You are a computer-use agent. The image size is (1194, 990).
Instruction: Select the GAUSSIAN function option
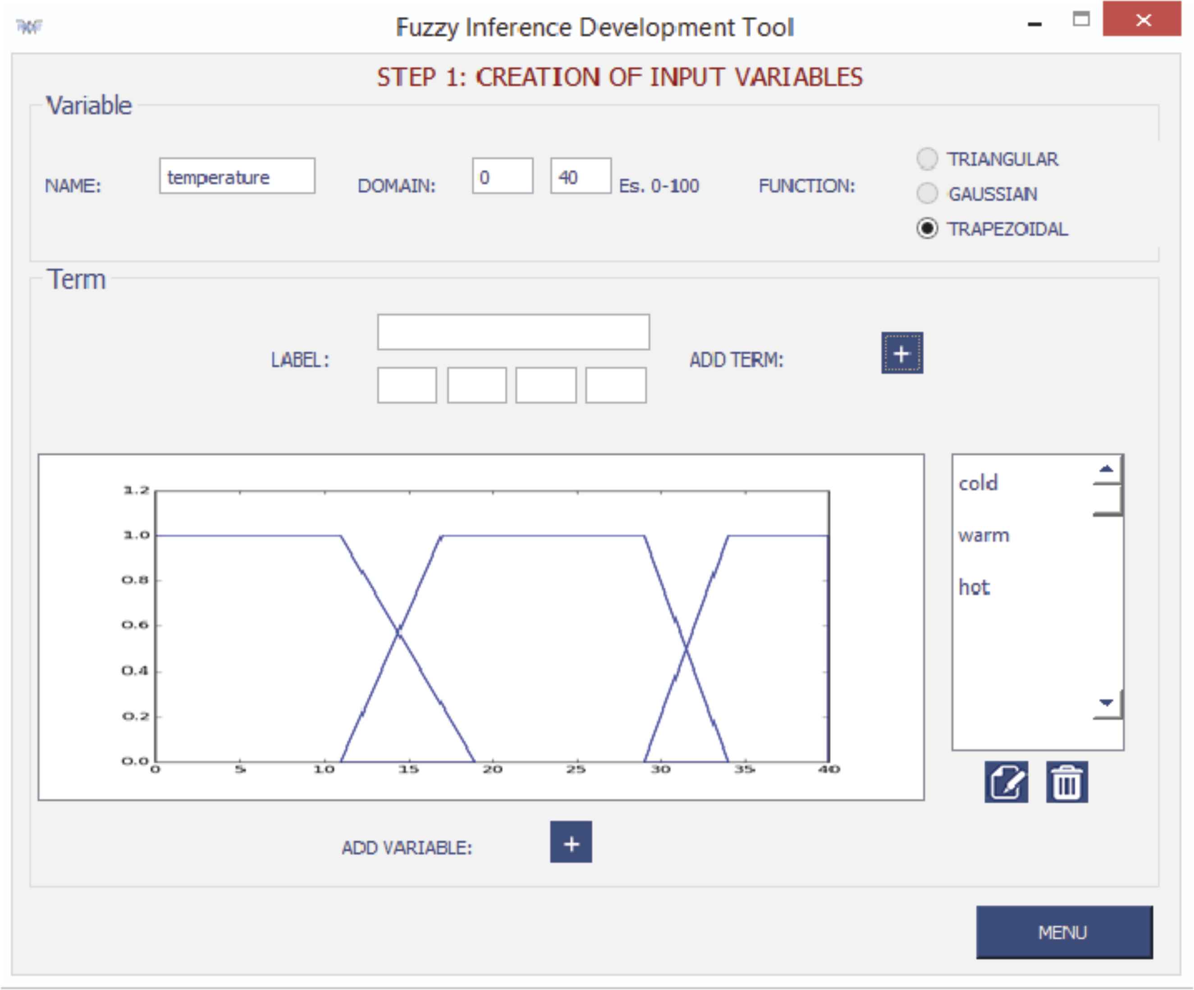click(927, 194)
